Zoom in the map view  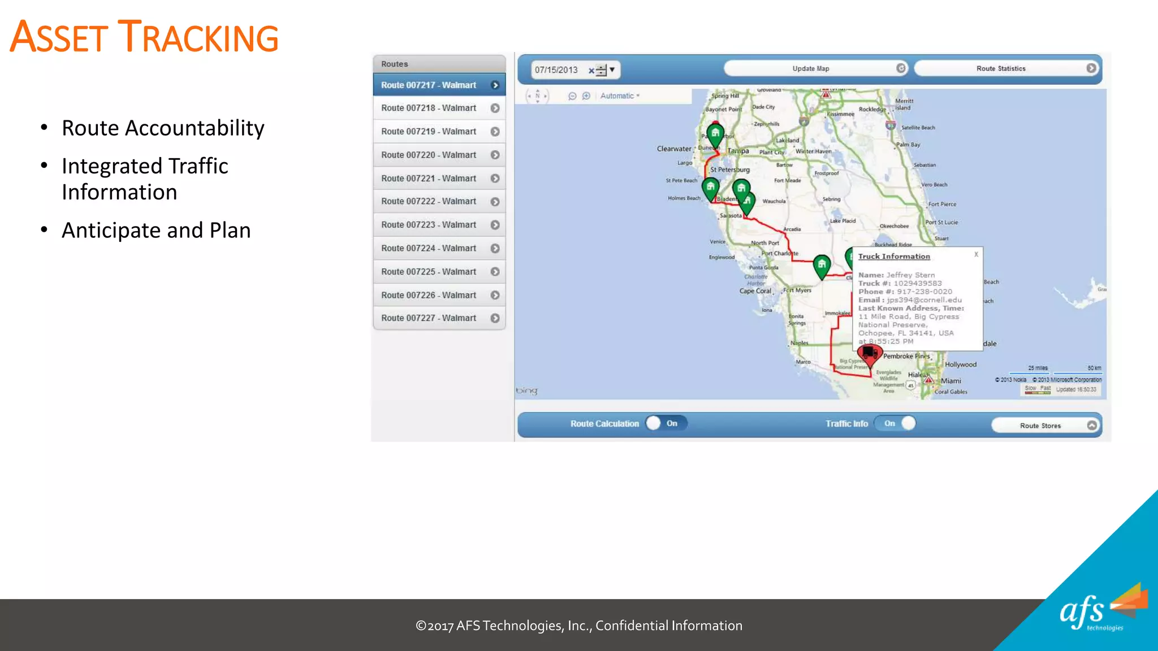click(586, 96)
